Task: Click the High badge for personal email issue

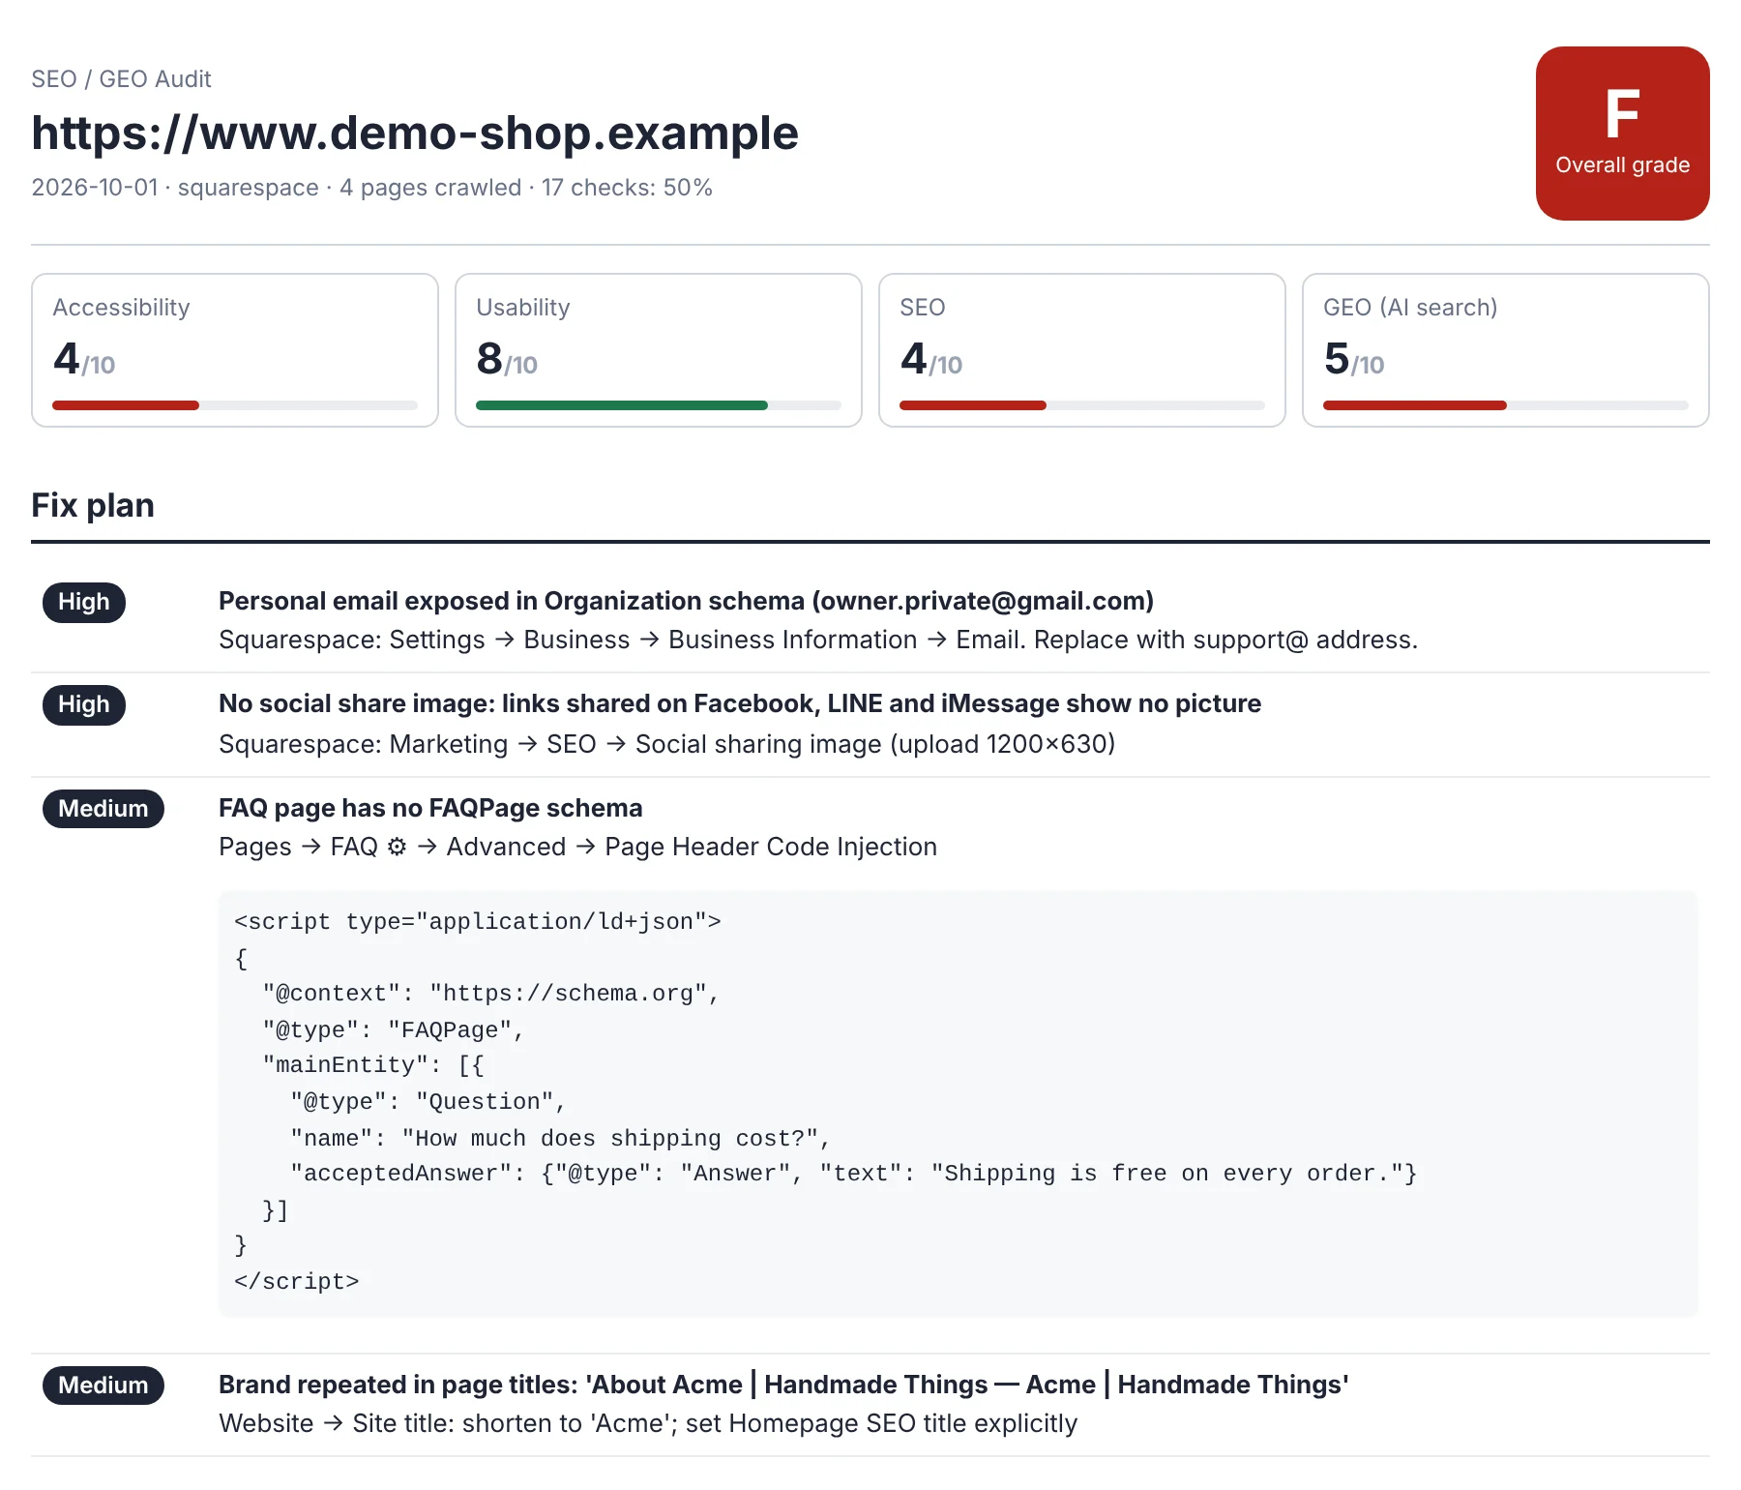Action: 84,602
